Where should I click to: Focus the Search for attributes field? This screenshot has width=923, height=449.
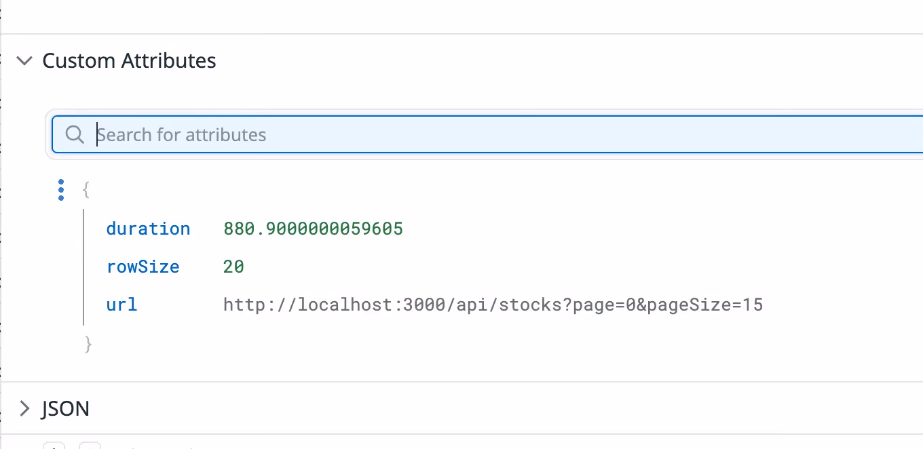click(487, 134)
